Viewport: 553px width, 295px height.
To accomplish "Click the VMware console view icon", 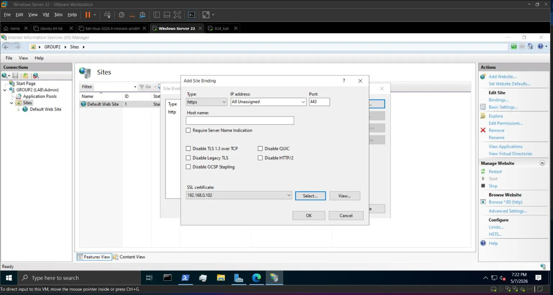I will [x=192, y=15].
